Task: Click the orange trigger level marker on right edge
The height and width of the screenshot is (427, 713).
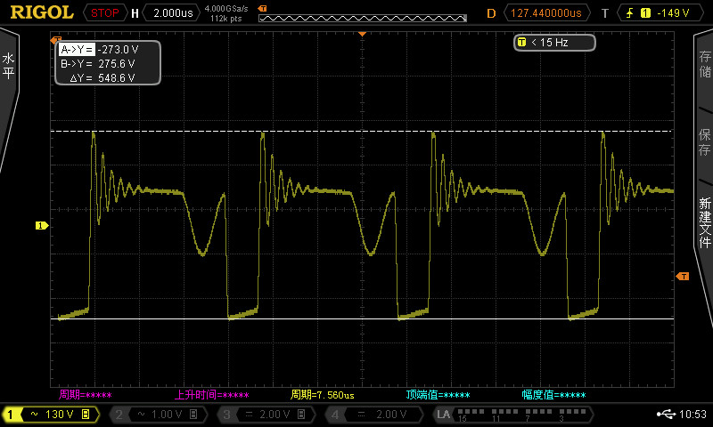Action: click(x=683, y=277)
